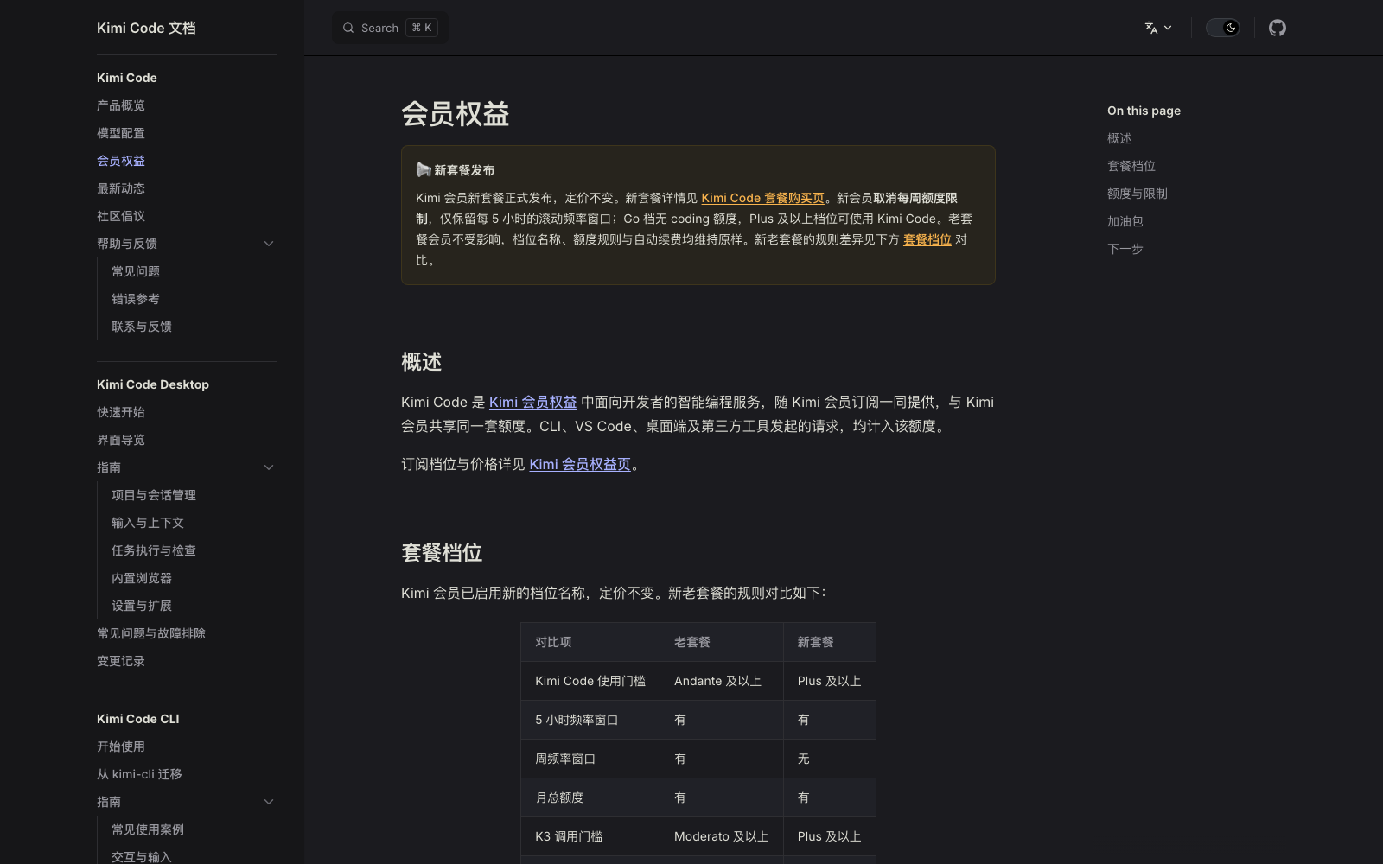
Task: Toggle the dark mode switch
Action: tap(1222, 28)
